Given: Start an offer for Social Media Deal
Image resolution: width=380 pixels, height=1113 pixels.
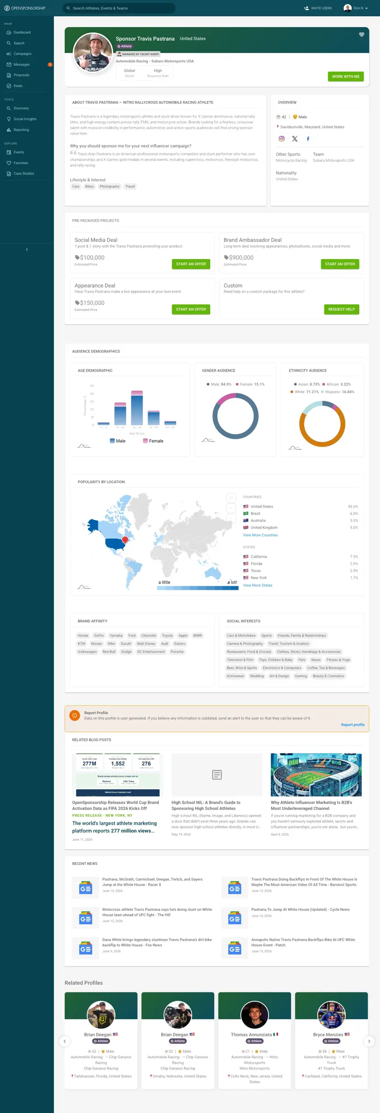Looking at the screenshot, I should tap(191, 264).
